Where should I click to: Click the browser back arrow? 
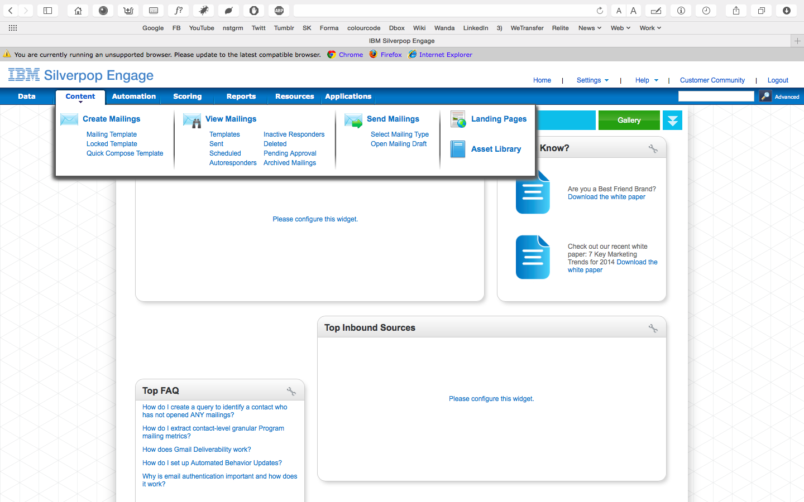click(10, 11)
